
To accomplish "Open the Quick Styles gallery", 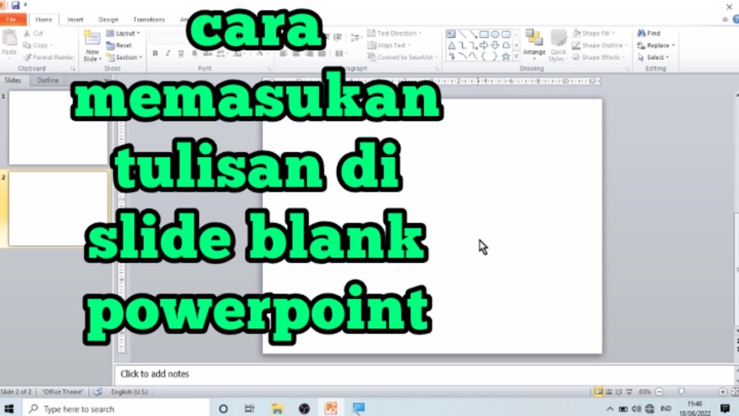I will point(558,45).
